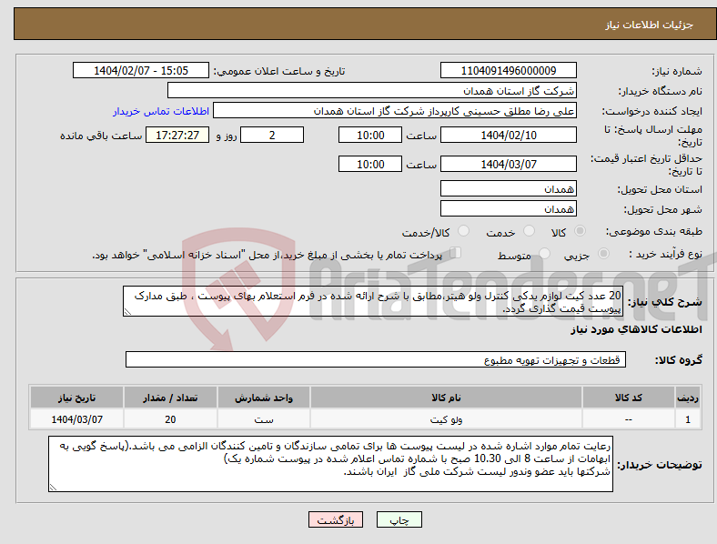Click the request creator name field
The height and width of the screenshot is (544, 717).
(395, 111)
